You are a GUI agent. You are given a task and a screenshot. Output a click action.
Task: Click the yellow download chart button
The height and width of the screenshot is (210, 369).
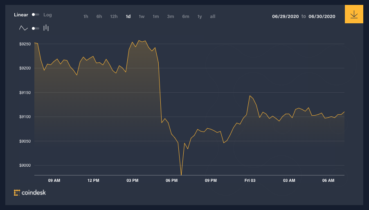354,14
